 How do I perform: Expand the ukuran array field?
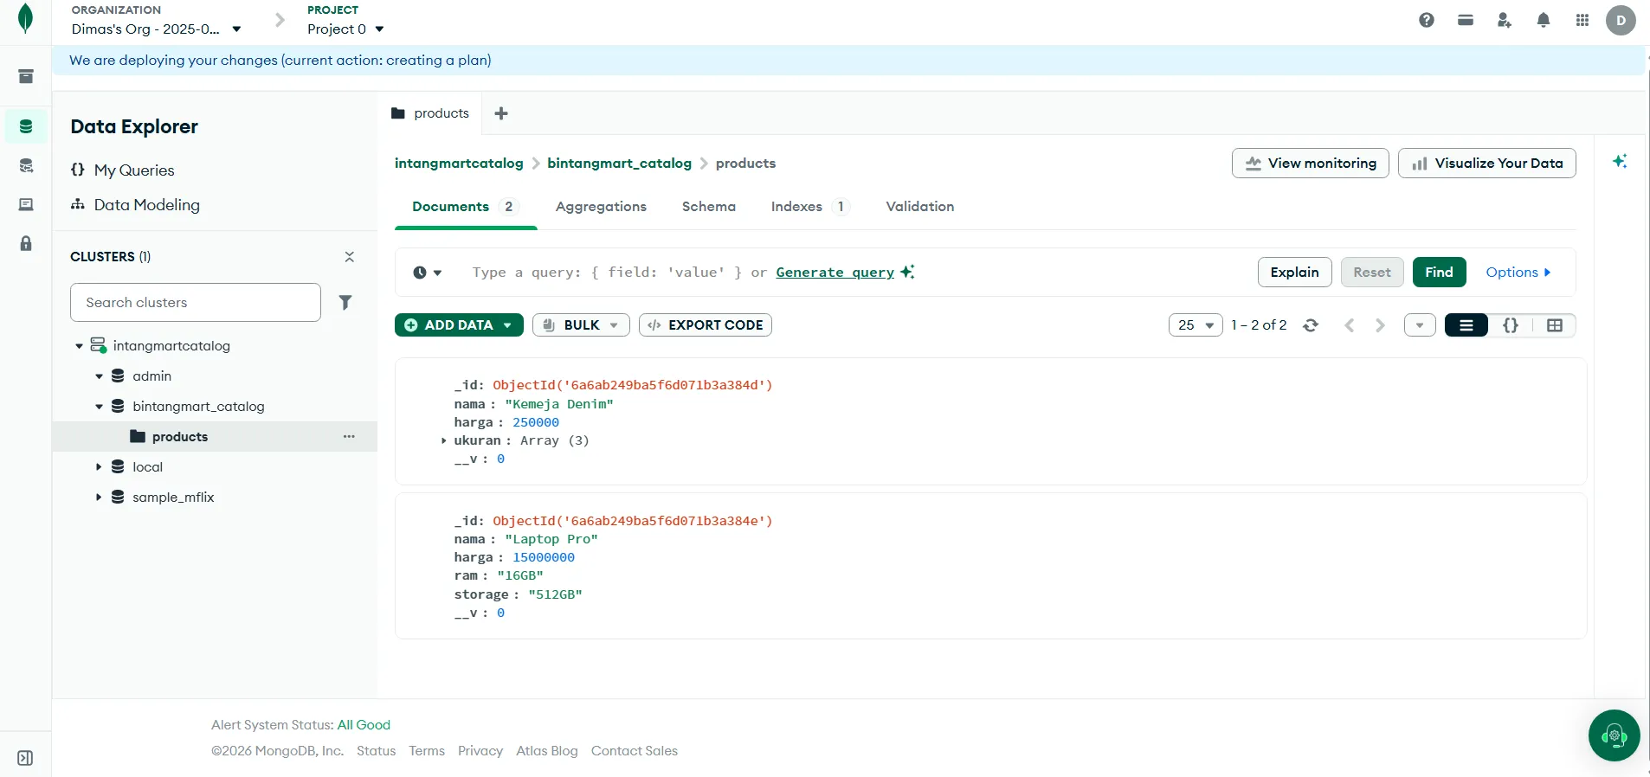coord(444,441)
